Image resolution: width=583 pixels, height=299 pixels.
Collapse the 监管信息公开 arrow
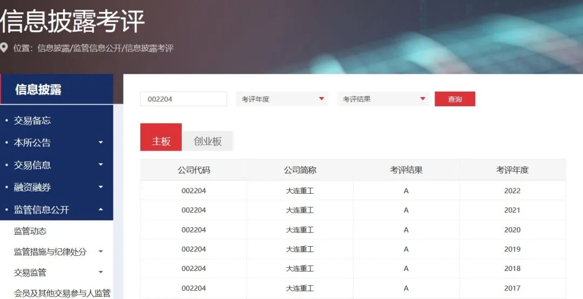[x=101, y=209]
